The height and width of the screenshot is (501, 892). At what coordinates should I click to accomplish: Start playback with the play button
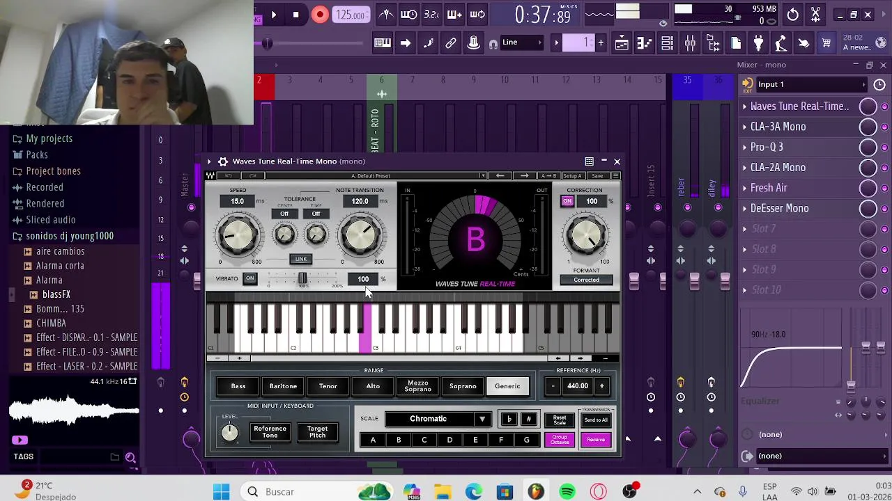(x=273, y=15)
